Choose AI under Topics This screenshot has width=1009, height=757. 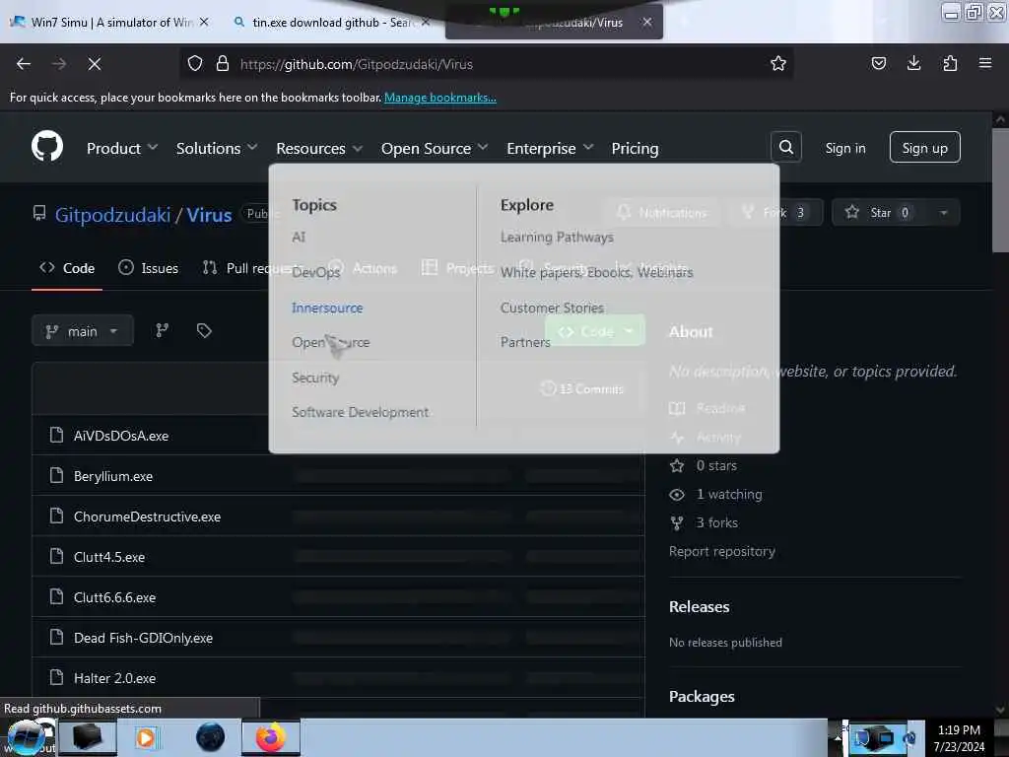(299, 237)
